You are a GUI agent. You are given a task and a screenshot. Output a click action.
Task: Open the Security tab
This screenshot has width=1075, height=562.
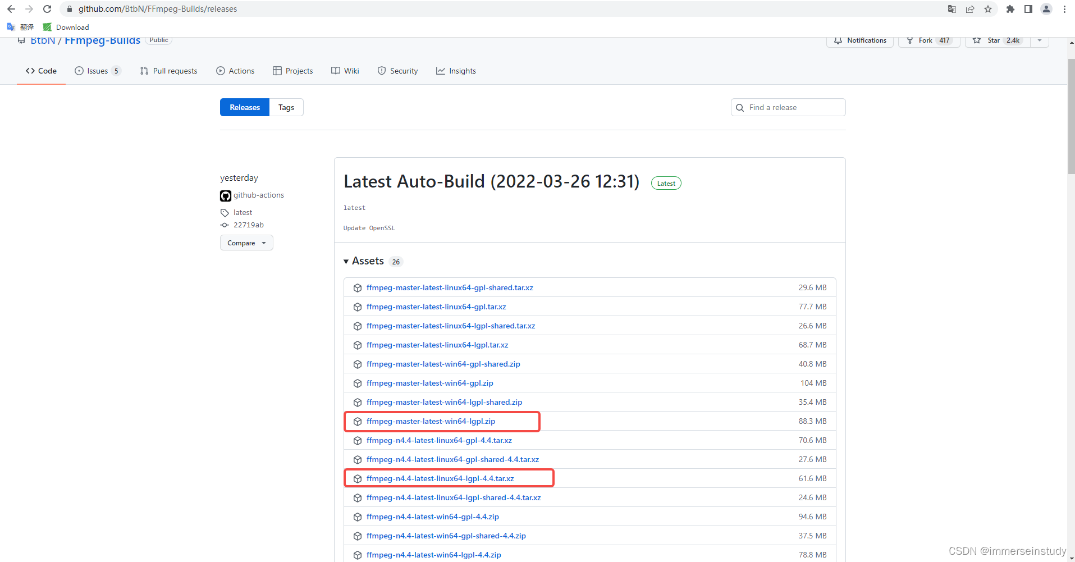click(397, 71)
